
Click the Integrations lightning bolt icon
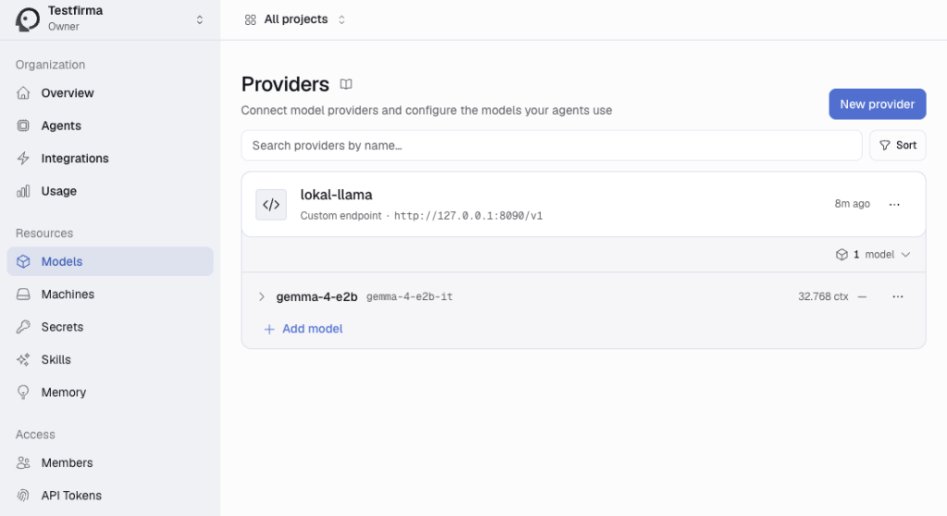[x=23, y=158]
